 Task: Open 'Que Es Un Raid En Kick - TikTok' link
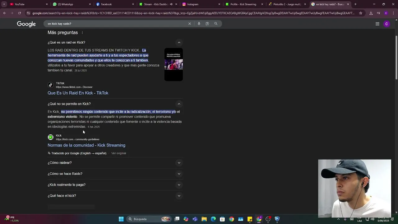78,93
